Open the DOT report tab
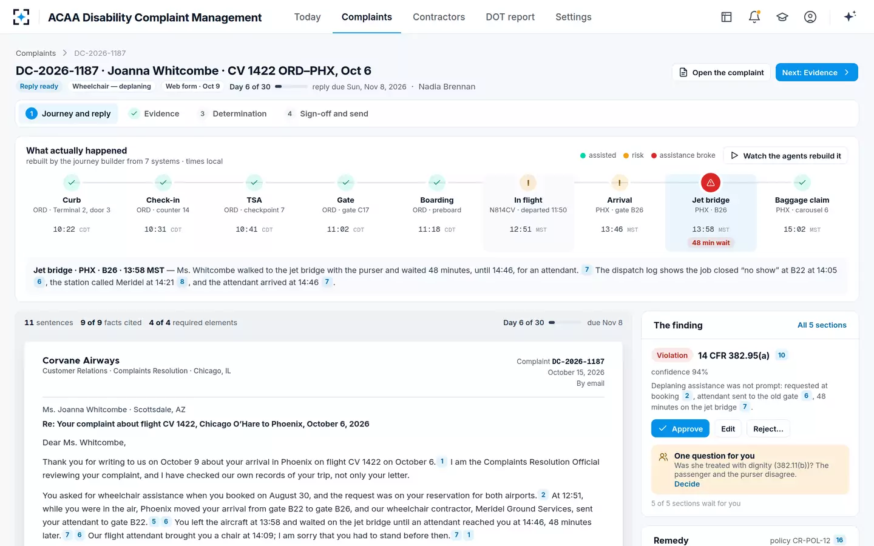 (510, 17)
